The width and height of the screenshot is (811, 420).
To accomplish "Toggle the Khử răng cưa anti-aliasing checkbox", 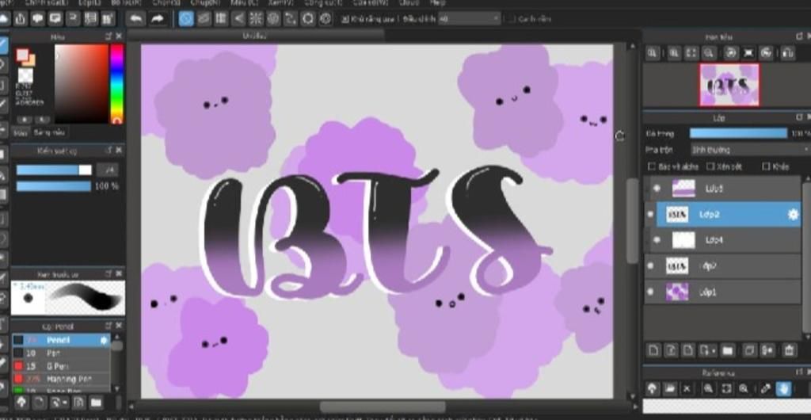I will coord(345,19).
